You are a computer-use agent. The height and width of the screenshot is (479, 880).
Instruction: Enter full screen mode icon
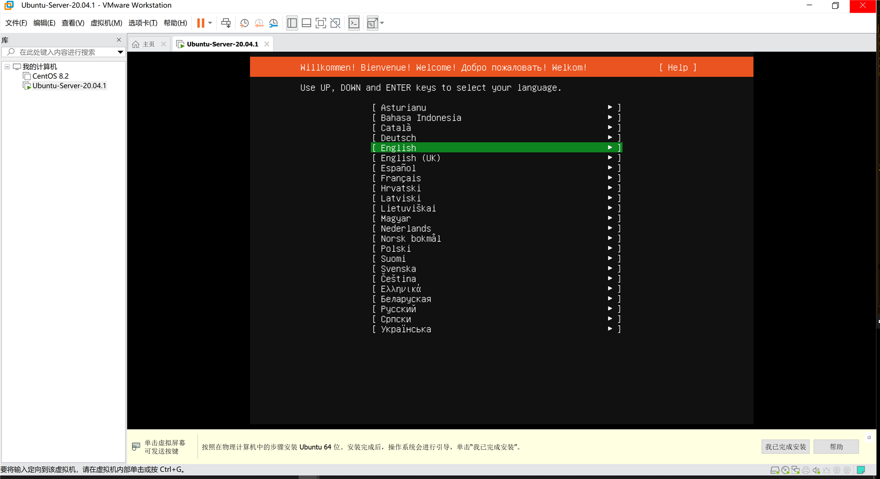pyautogui.click(x=321, y=23)
